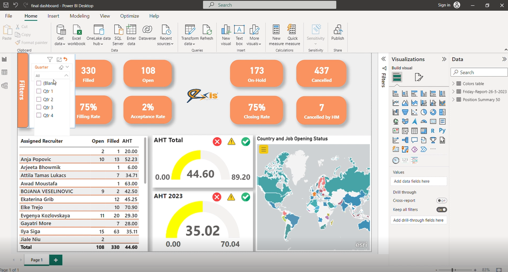Screen dimensions: 508x272
Task: Click the orange Filters bookmark button
Action: tap(23, 90)
